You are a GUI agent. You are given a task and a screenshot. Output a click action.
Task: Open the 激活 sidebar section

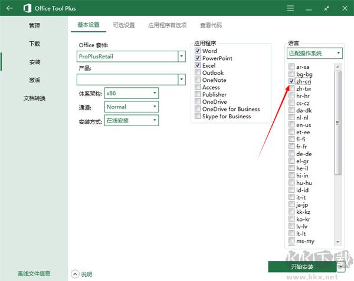34,80
